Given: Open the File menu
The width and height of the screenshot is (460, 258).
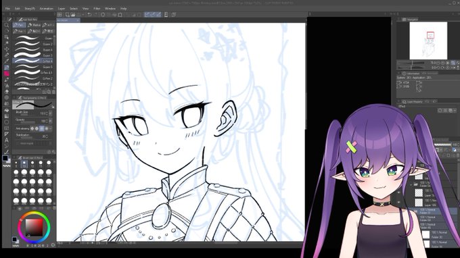Looking at the screenshot, I should (7, 9).
